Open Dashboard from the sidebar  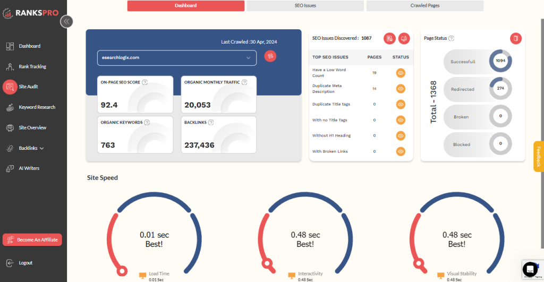[30, 46]
